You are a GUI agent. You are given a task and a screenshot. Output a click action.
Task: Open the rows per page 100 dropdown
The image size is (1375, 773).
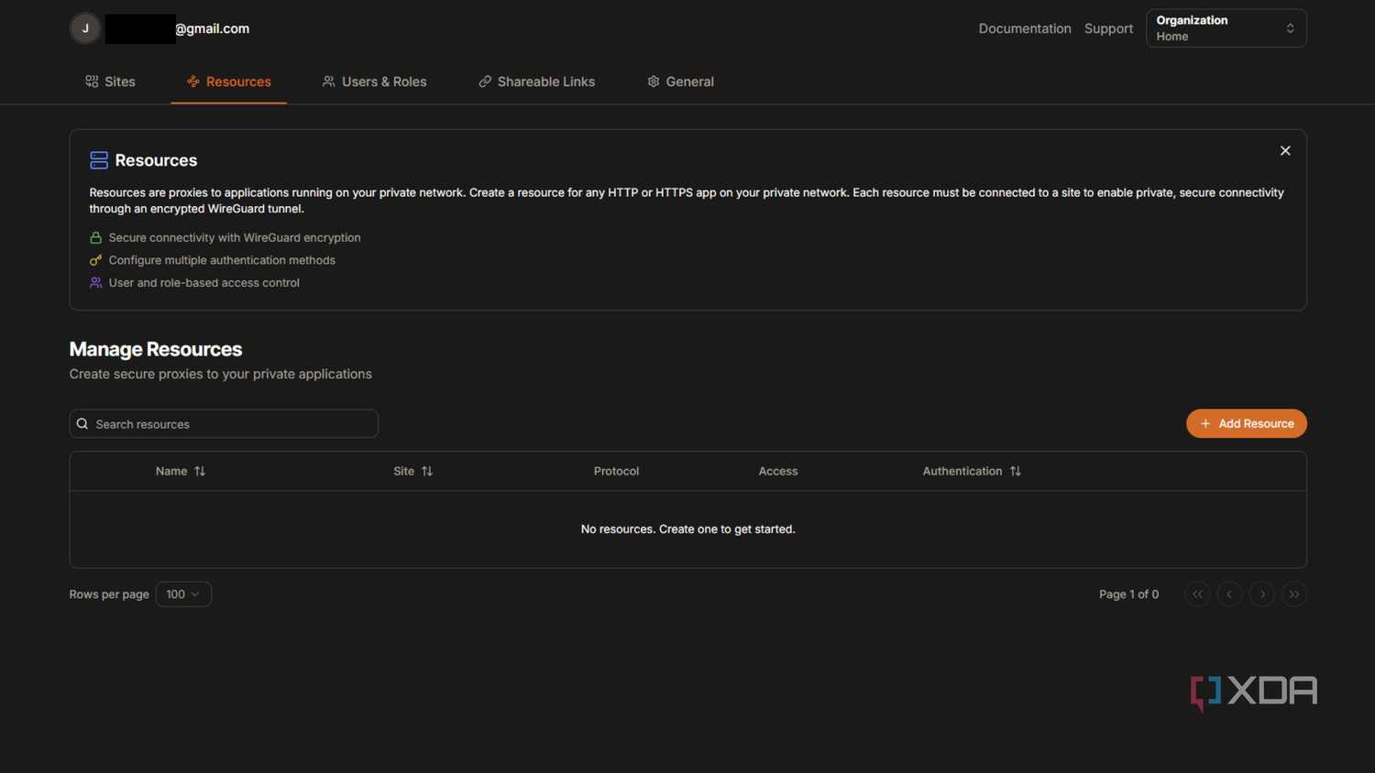click(183, 594)
